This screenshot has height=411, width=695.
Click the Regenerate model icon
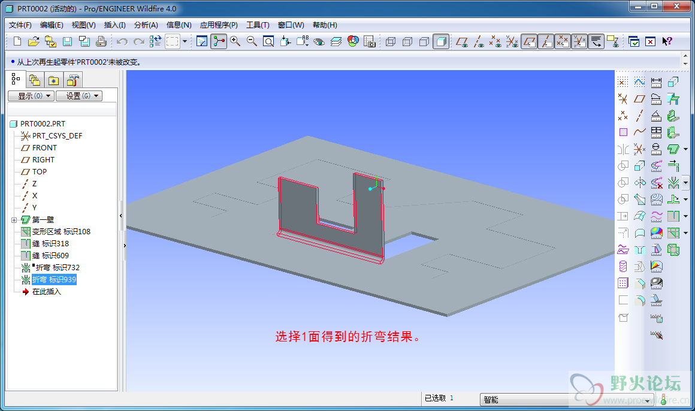click(155, 41)
